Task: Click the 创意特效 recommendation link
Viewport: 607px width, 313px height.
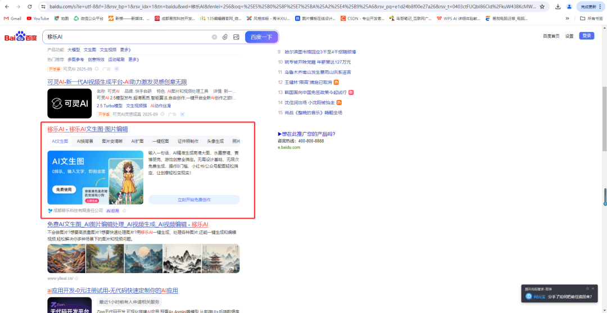Action: coord(96,60)
